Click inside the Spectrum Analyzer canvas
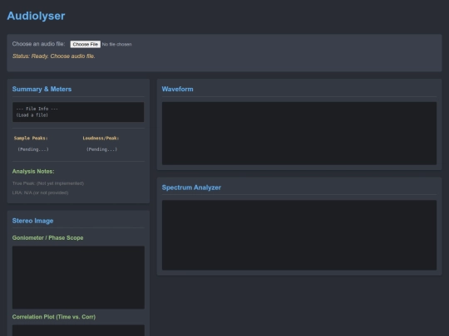Viewport: 449px width, 336px height. click(299, 235)
